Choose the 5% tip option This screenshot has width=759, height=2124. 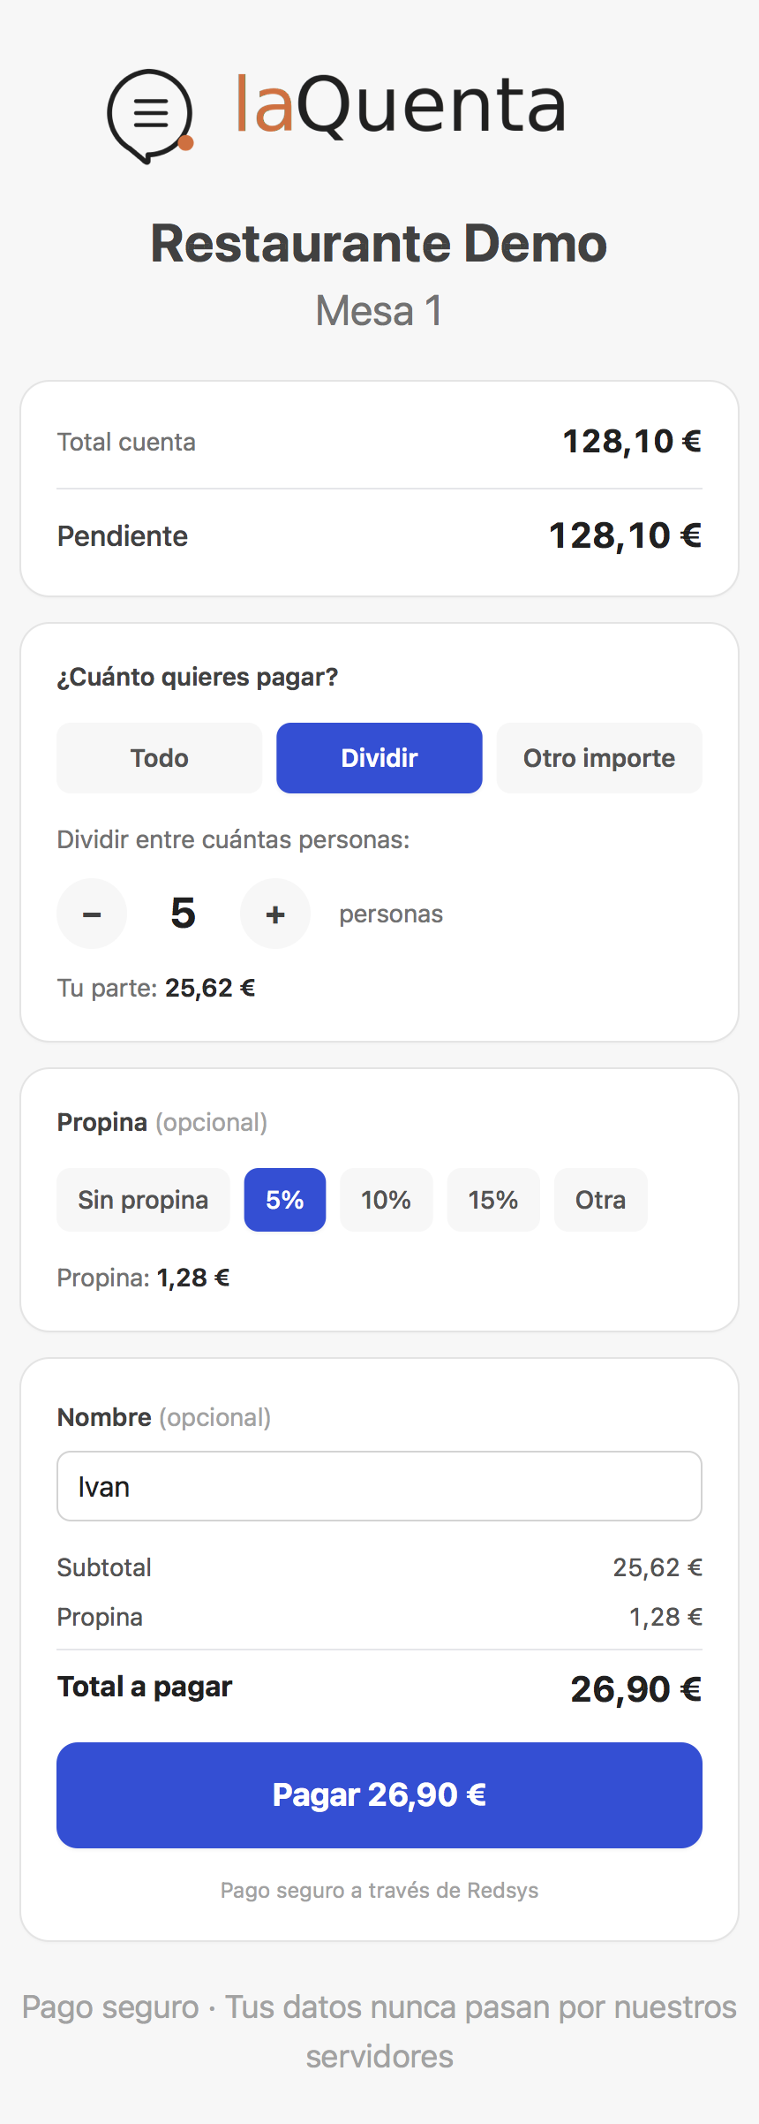click(285, 1200)
